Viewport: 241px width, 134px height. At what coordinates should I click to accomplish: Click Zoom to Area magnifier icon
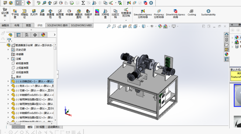pos(114,27)
